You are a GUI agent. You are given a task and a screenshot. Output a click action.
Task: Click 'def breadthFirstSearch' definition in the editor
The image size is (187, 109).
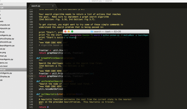tap(50, 58)
